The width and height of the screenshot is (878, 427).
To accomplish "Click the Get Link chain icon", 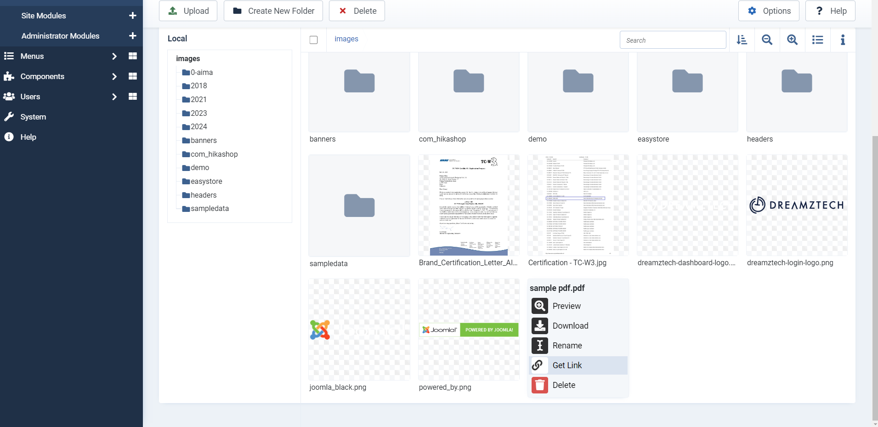I will [540, 365].
